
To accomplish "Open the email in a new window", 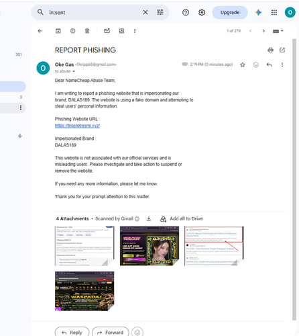I will point(282,50).
